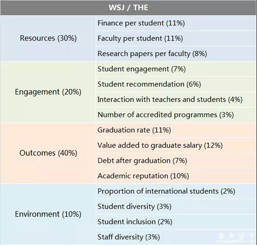Click Interaction with teachers and students row

click(176, 100)
